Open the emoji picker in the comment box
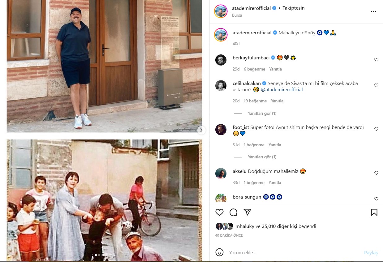The width and height of the screenshot is (383, 262). [219, 252]
